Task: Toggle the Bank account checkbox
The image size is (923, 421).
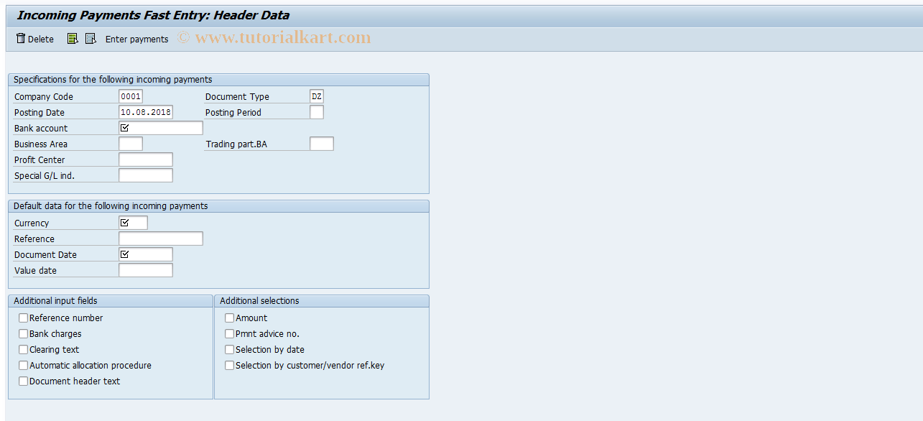Action: click(124, 127)
